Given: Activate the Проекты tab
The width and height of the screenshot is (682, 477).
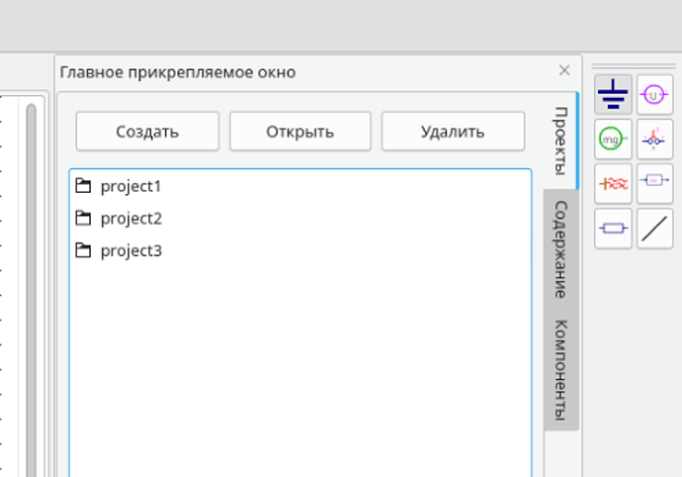Looking at the screenshot, I should pos(560,141).
